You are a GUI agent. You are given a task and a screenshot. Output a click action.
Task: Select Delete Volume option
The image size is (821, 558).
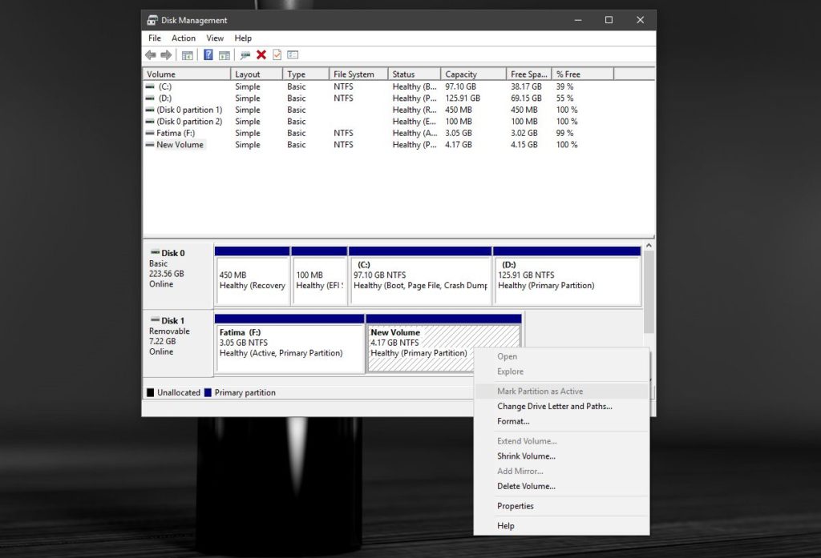(526, 486)
